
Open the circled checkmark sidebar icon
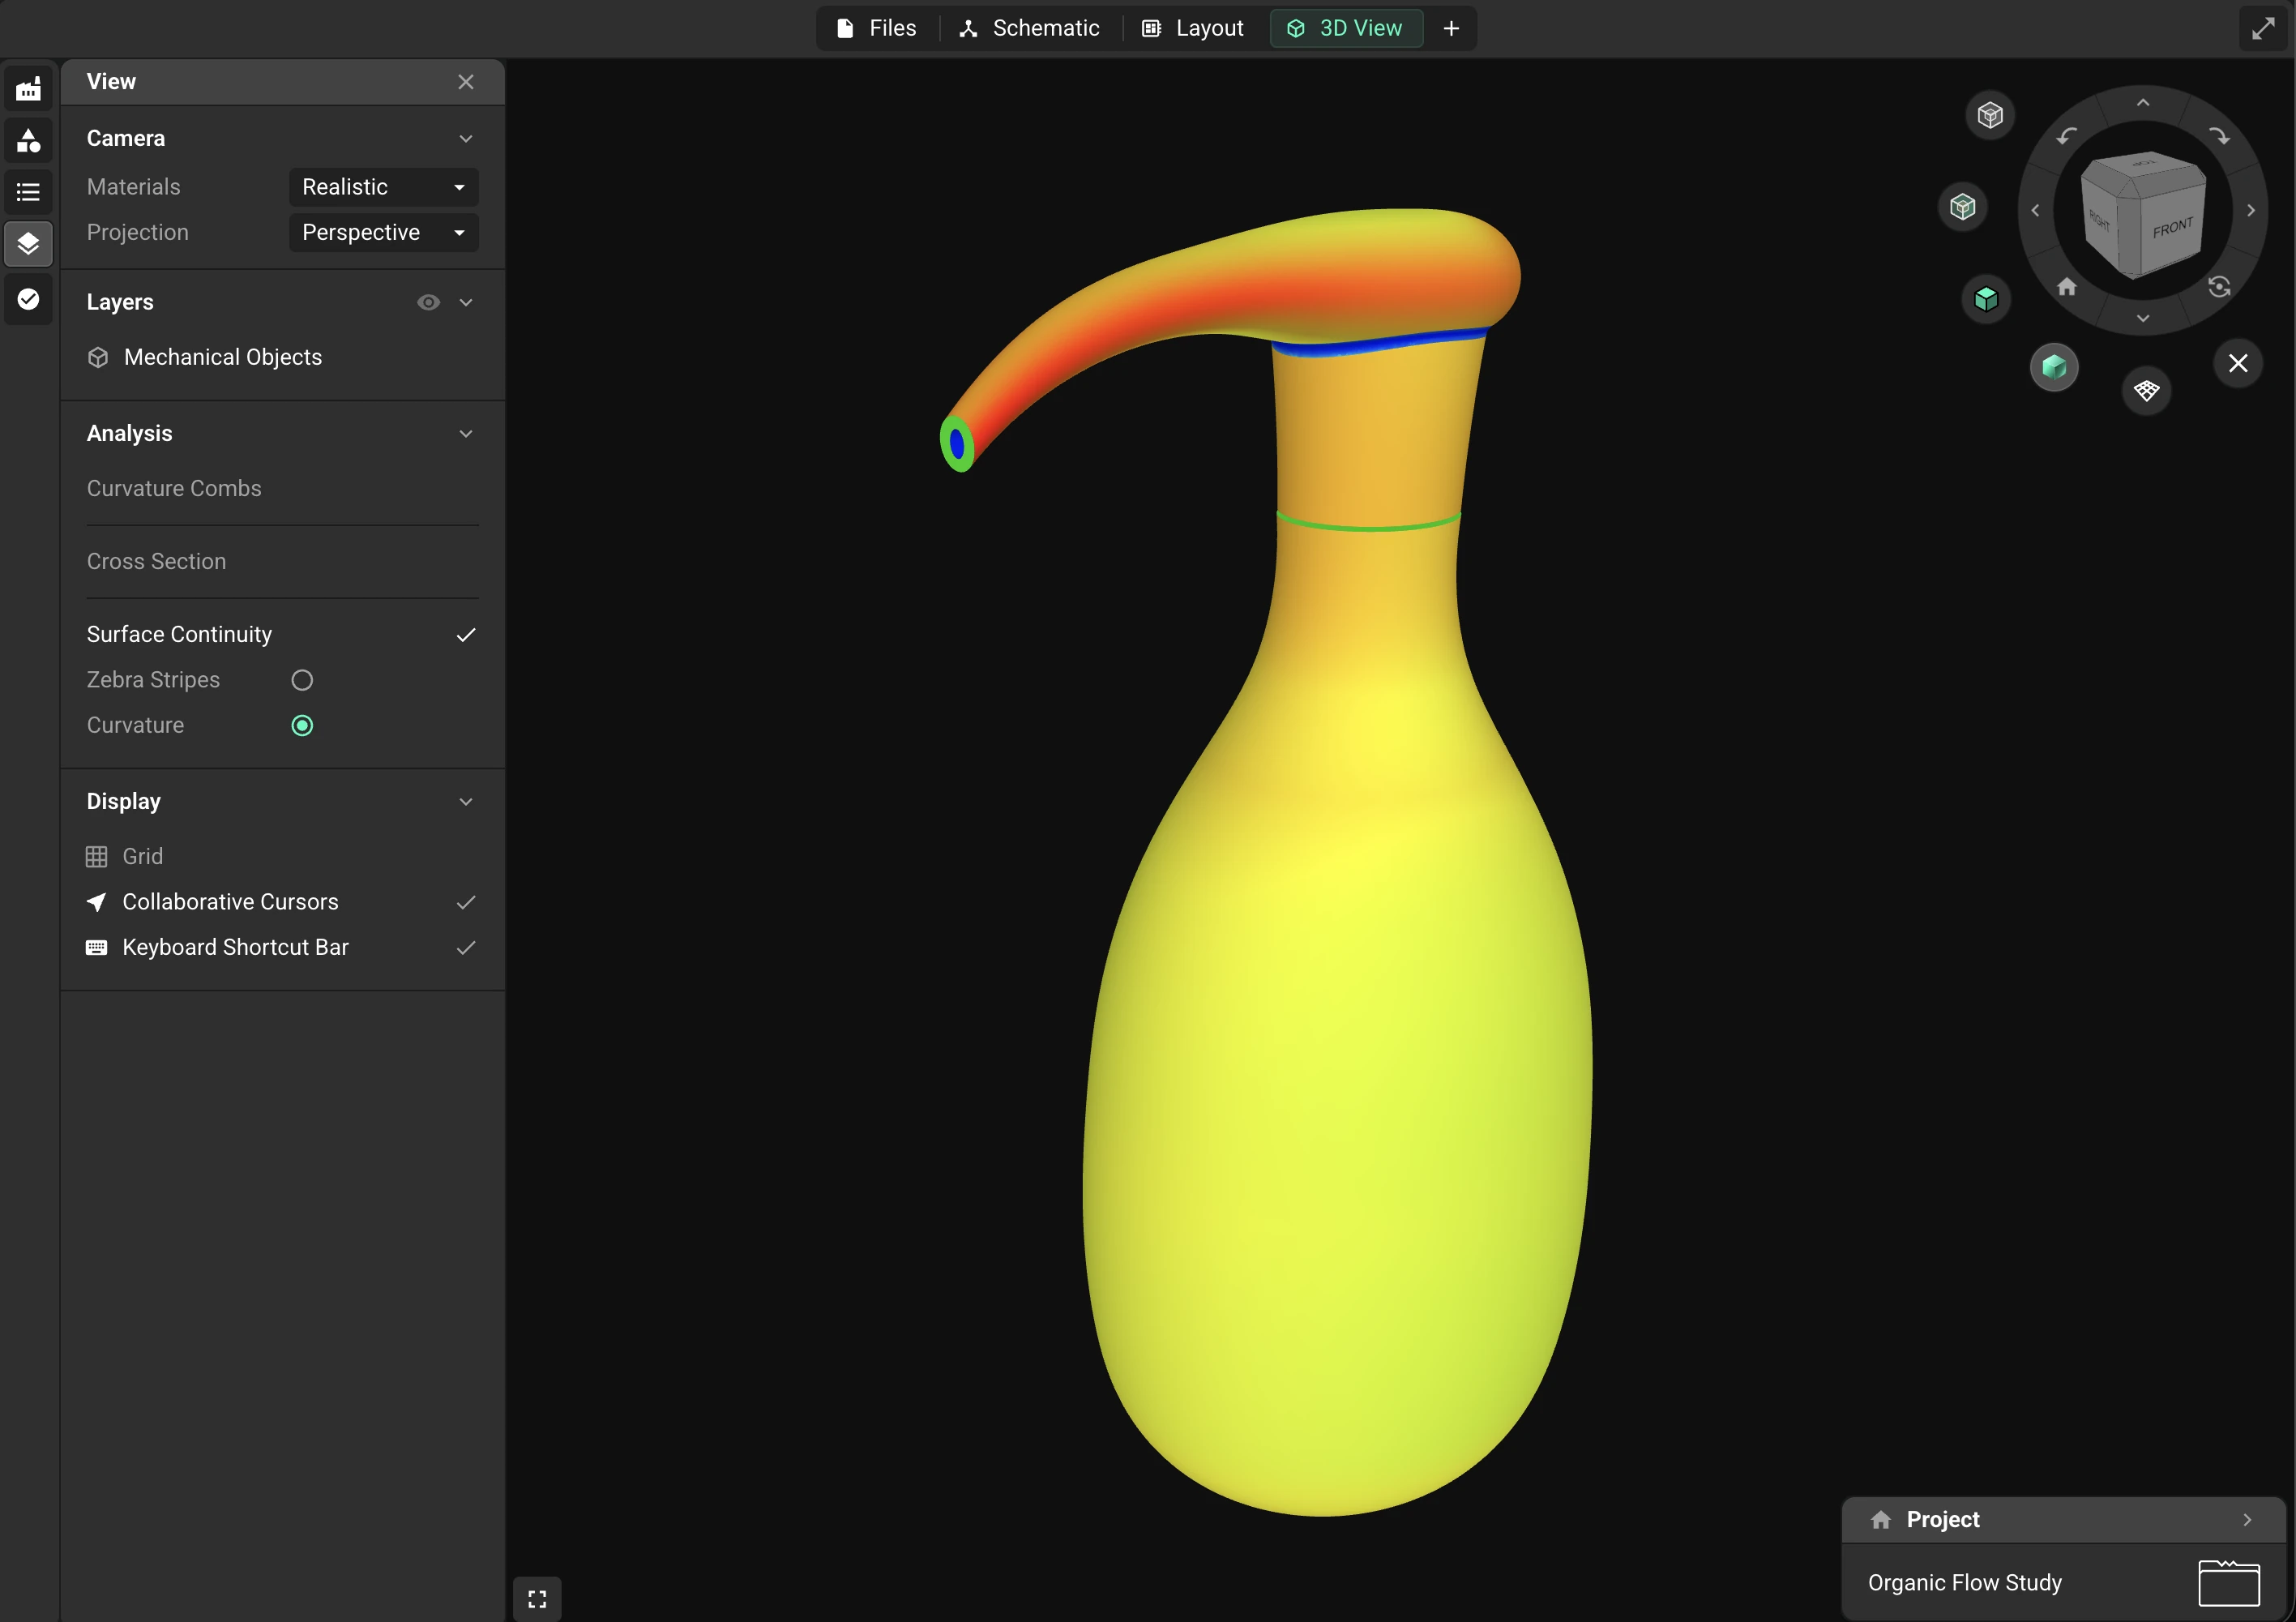click(x=28, y=299)
